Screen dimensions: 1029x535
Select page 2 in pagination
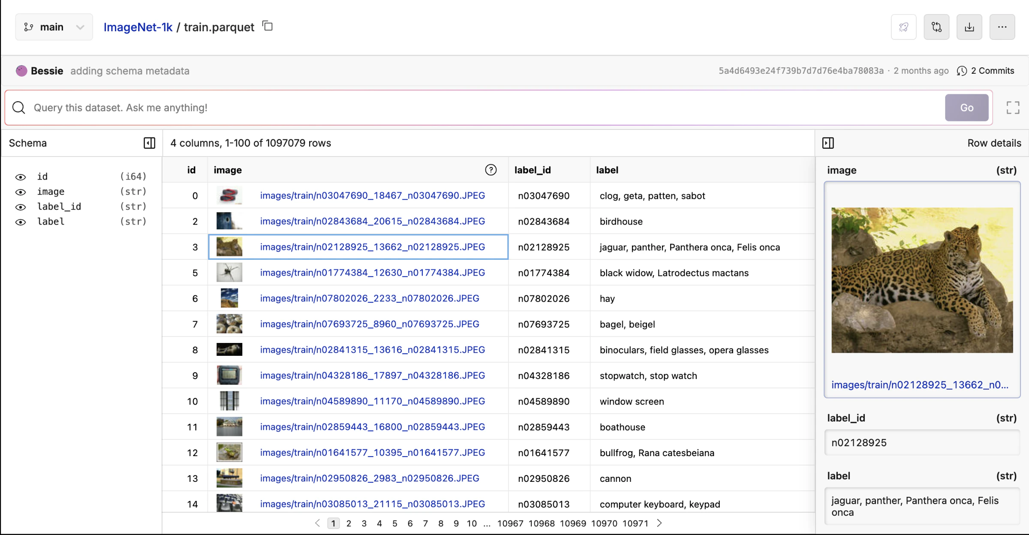[349, 523]
